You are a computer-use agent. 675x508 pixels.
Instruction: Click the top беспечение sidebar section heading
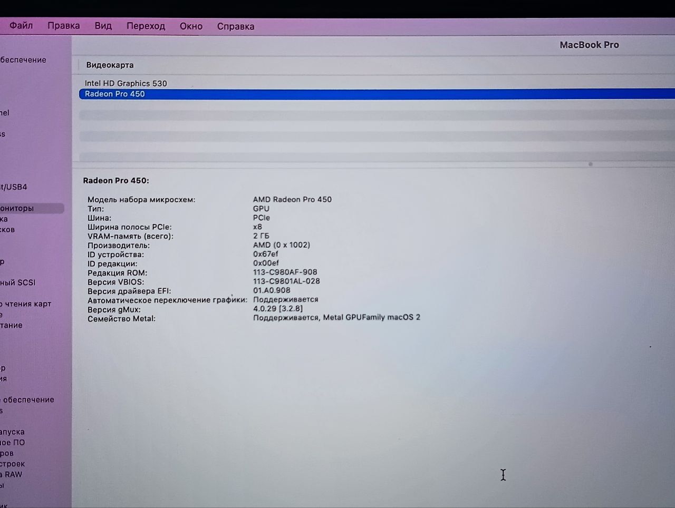(x=23, y=60)
